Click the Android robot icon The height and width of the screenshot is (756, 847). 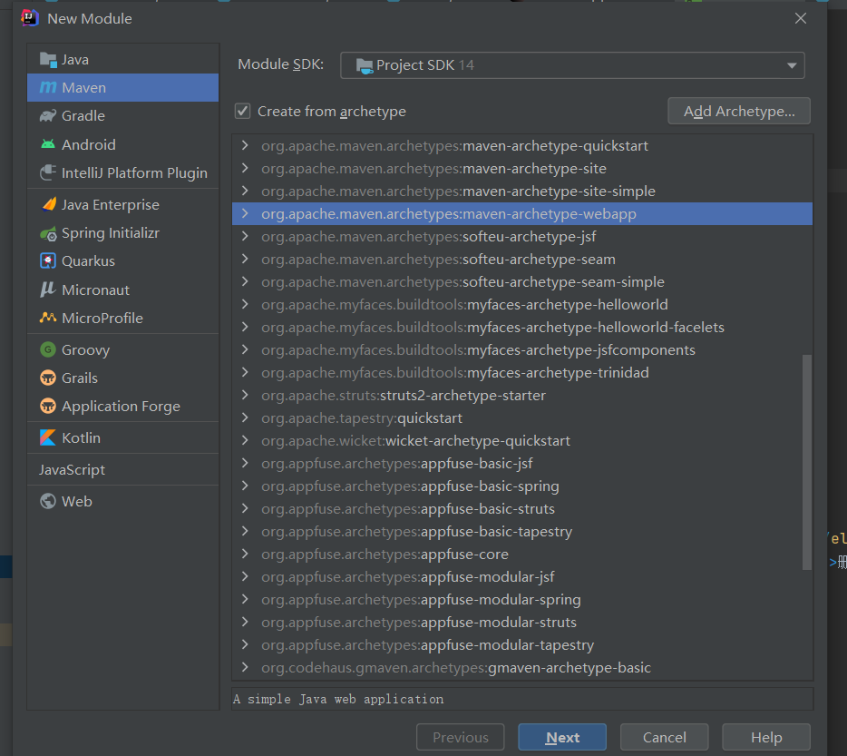click(x=48, y=144)
